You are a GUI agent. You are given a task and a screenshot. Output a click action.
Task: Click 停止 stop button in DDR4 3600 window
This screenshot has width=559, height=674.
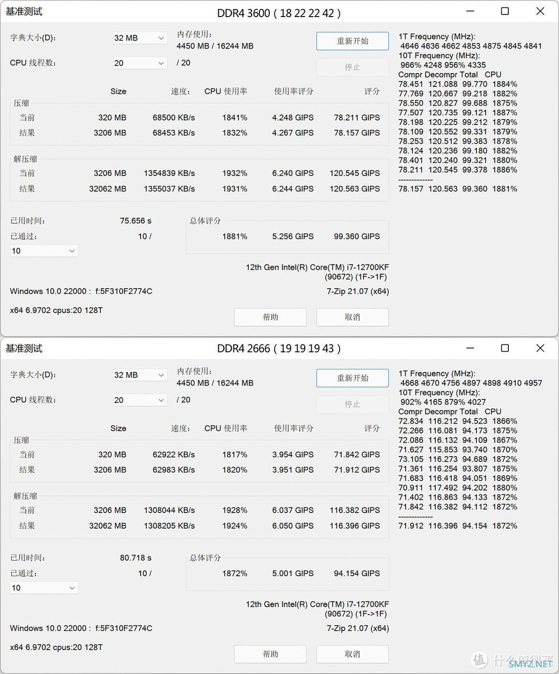coord(352,67)
